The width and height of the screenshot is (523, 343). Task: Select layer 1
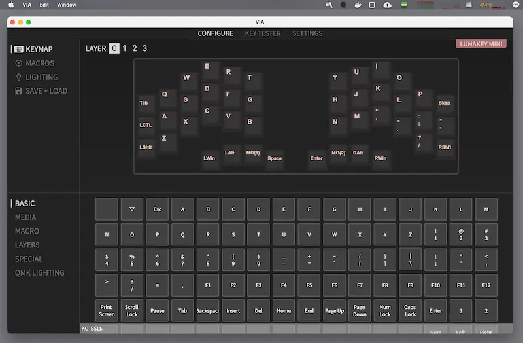124,48
